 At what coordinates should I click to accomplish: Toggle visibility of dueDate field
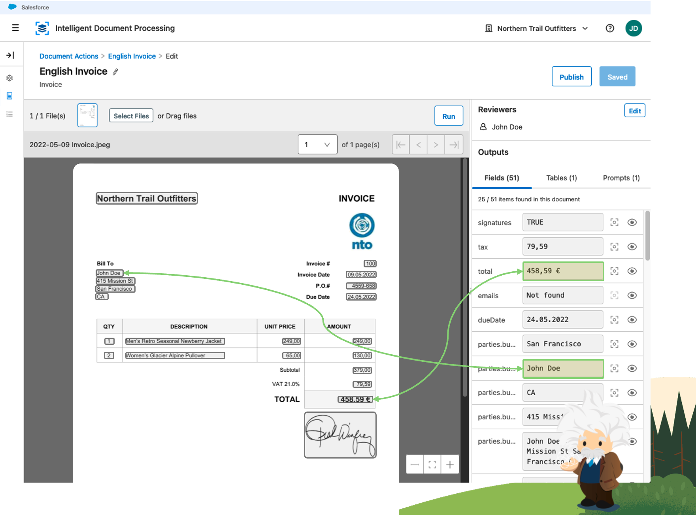click(632, 320)
